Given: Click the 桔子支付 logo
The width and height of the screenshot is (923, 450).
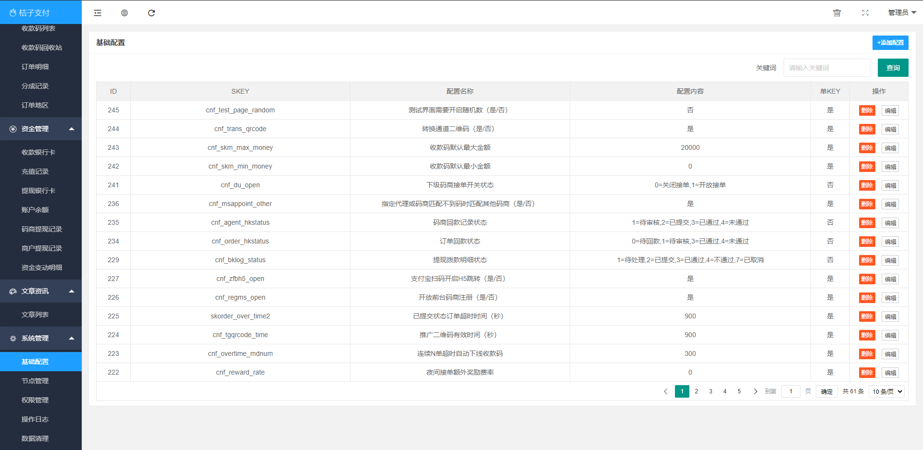Looking at the screenshot, I should (30, 12).
